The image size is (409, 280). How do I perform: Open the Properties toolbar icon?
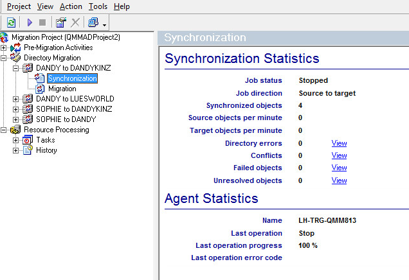pyautogui.click(x=61, y=22)
